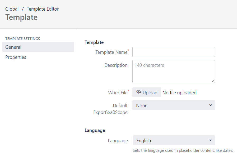The width and height of the screenshot is (237, 160).
Task: Click the Language field label
Action: pos(118,141)
